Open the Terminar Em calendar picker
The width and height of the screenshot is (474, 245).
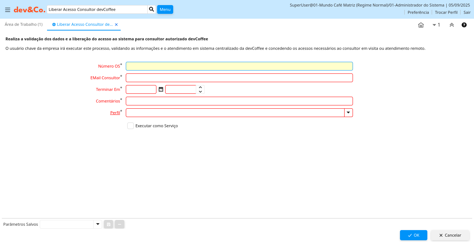pos(161,89)
